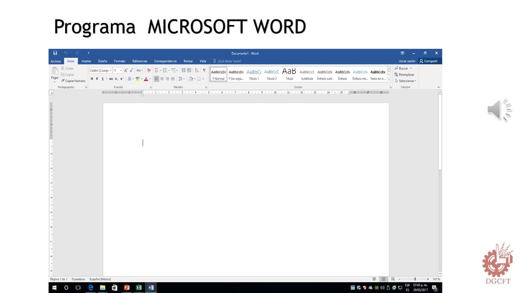Apply paragraph shading bucket
Image resolution: width=521 pixels, height=293 pixels.
191,79
